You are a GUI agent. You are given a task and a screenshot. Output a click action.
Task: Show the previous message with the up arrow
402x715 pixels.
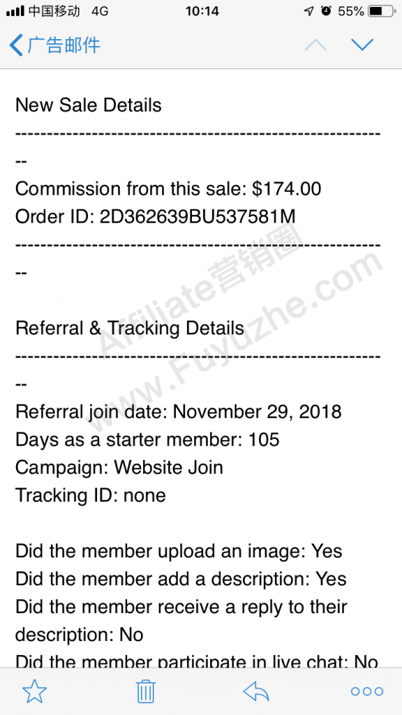pos(315,45)
